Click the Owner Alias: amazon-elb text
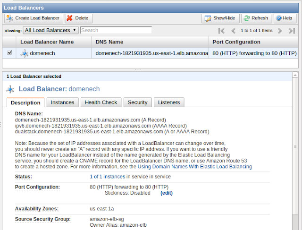 click(x=118, y=225)
